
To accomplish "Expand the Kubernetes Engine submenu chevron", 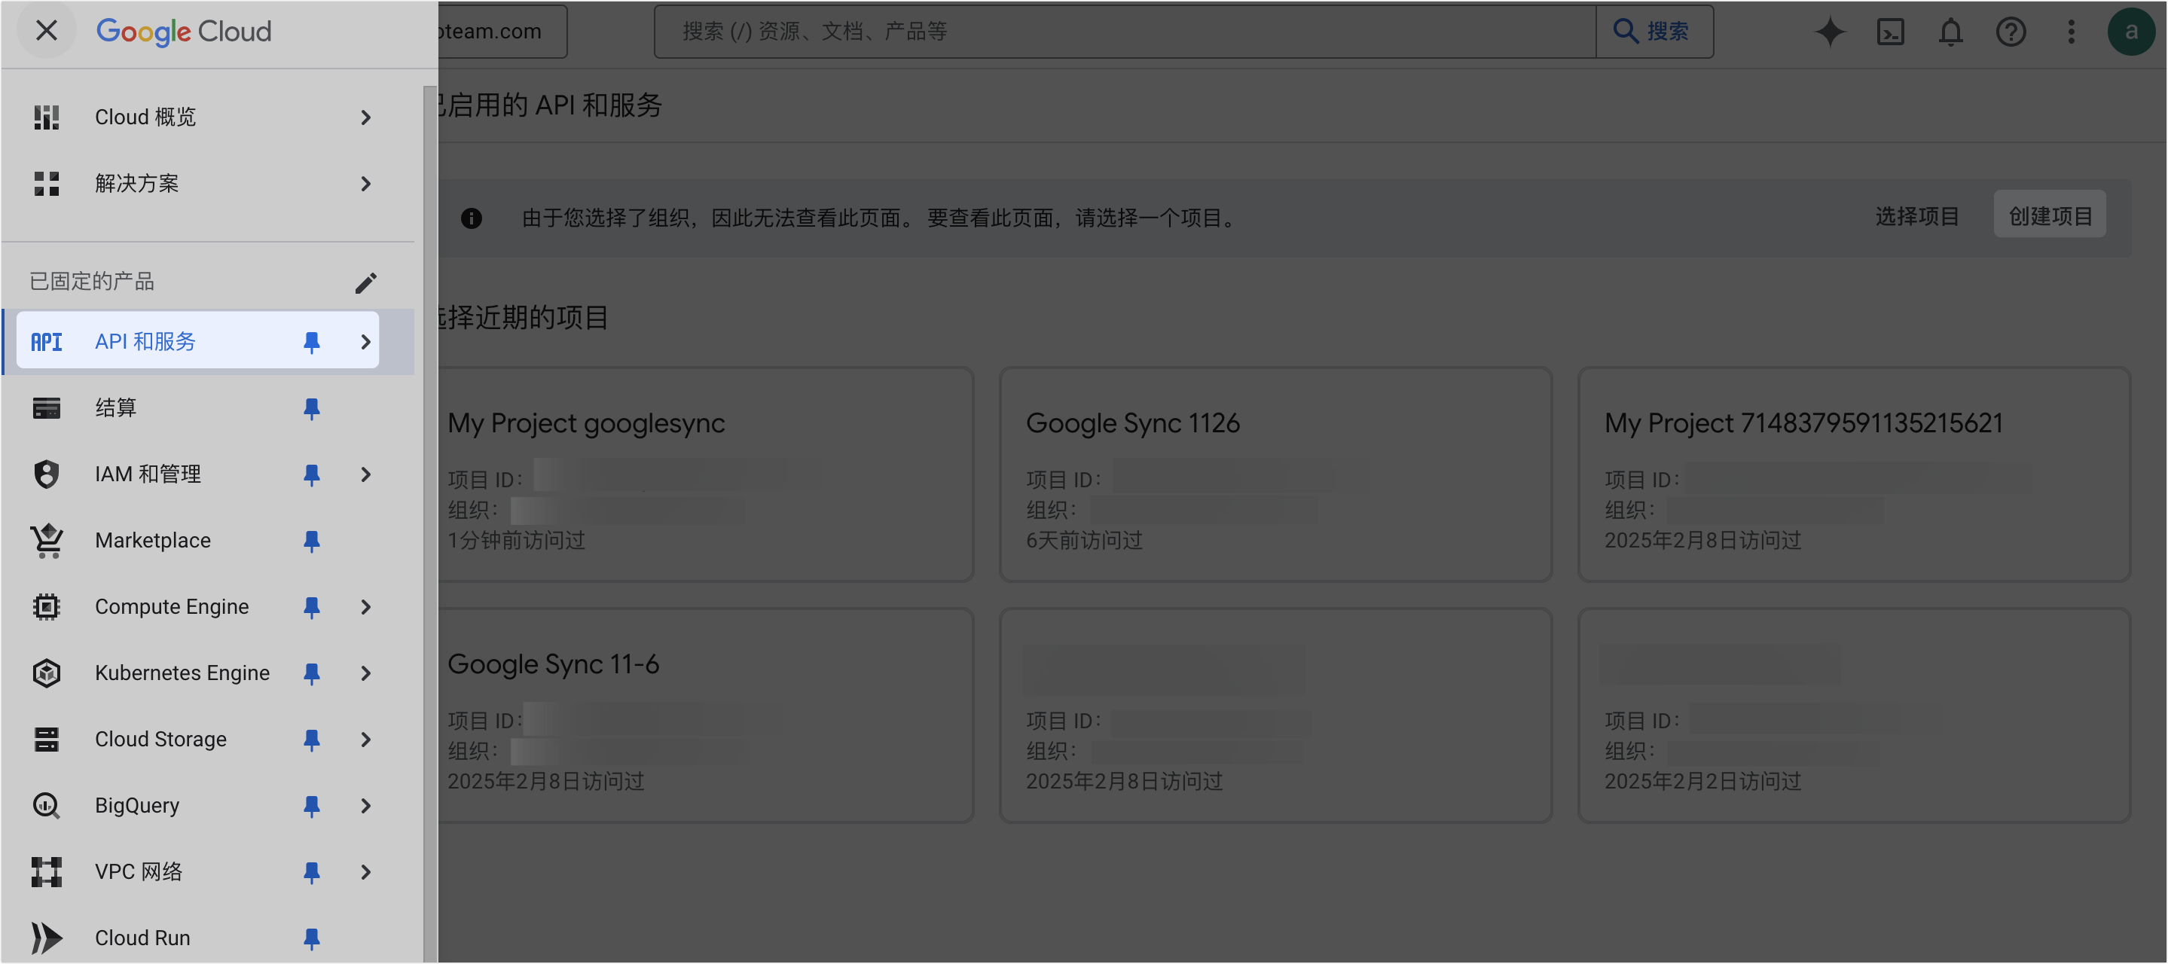I will [x=365, y=673].
